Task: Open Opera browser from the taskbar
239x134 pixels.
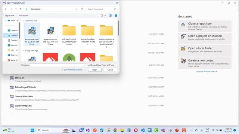Action: [x=136, y=130]
